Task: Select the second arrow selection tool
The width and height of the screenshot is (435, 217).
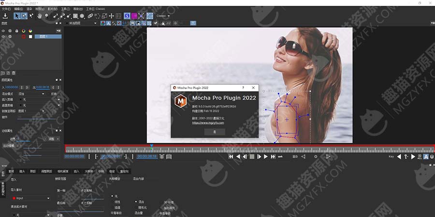Action: tap(24, 16)
